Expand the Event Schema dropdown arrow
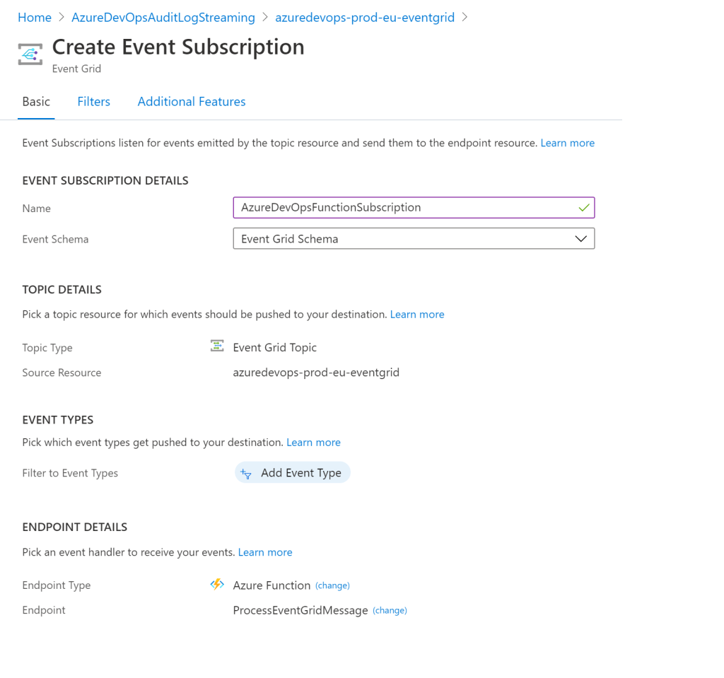 [x=580, y=239]
